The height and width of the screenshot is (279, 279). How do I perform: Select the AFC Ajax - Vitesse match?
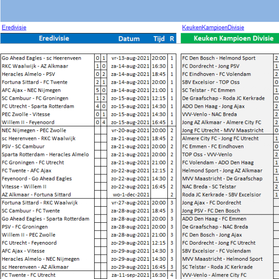tap(23, 251)
